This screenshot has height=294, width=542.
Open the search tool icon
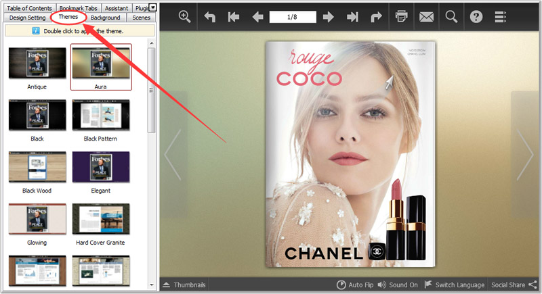click(451, 16)
